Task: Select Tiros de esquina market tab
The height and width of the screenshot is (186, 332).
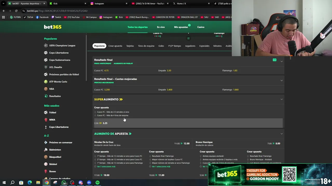Action: click(x=146, y=46)
